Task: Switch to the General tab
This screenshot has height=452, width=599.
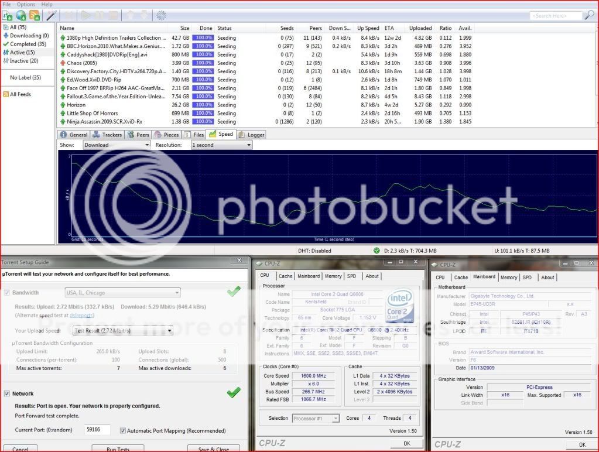Action: [74, 135]
